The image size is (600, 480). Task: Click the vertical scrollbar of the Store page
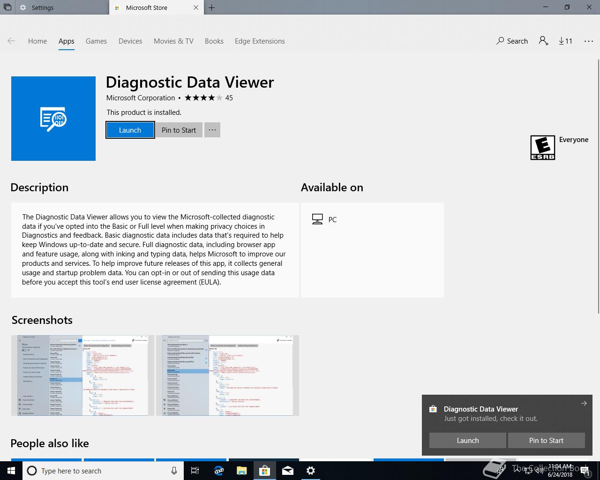click(x=598, y=187)
